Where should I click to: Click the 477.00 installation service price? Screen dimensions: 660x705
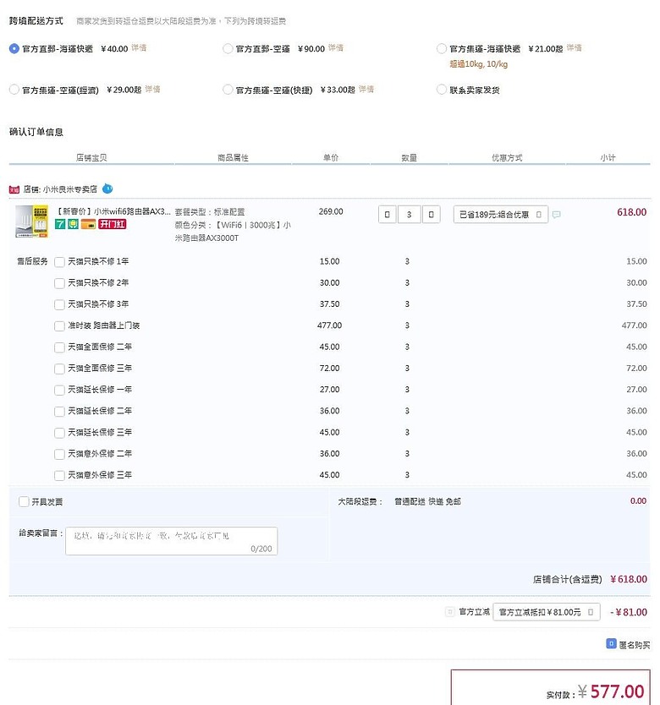point(329,325)
